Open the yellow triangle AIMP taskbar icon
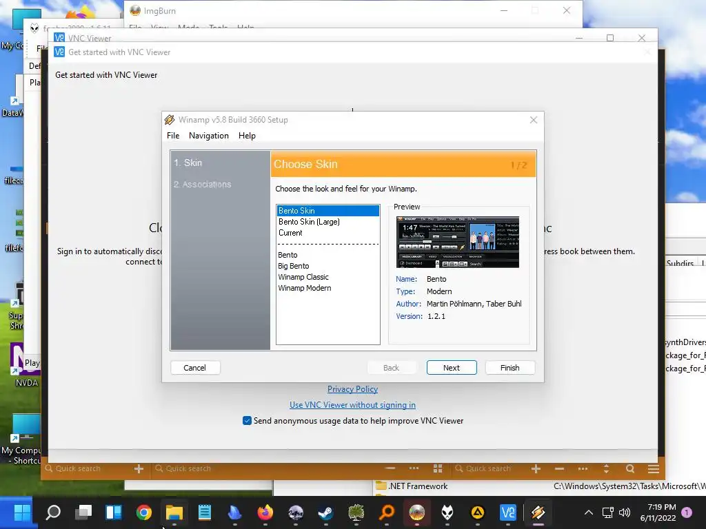The width and height of the screenshot is (706, 529). click(477, 512)
